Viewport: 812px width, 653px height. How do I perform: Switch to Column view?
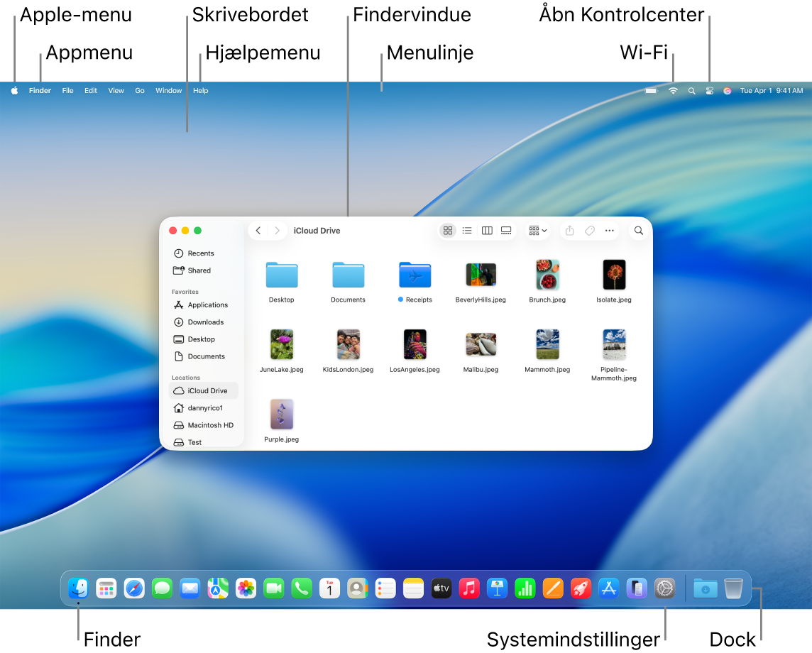click(x=486, y=230)
